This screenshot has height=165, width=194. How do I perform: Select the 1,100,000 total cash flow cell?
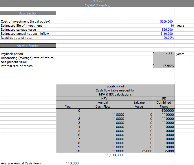click(x=103, y=155)
